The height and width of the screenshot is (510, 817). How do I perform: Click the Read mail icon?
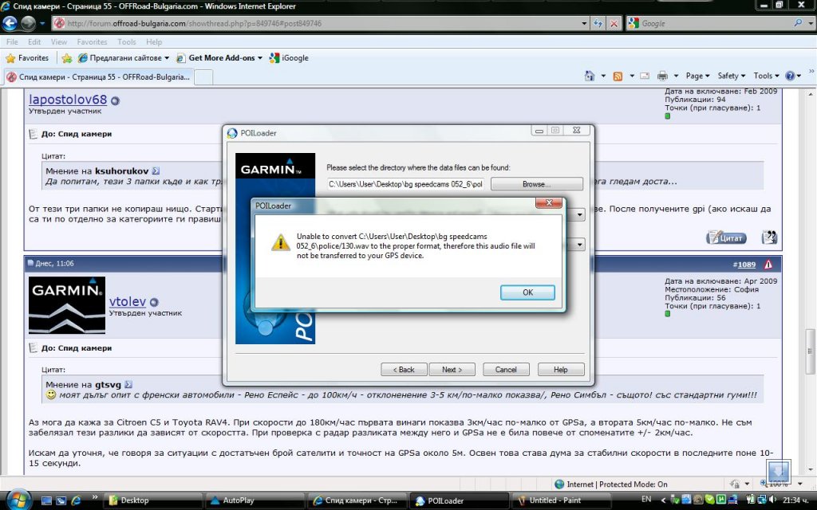pyautogui.click(x=645, y=76)
